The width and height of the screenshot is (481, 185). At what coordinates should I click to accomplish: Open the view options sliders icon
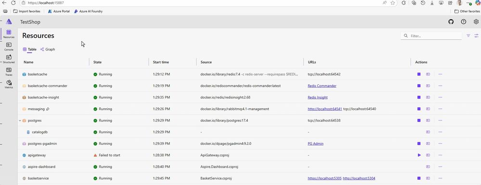pos(476,36)
